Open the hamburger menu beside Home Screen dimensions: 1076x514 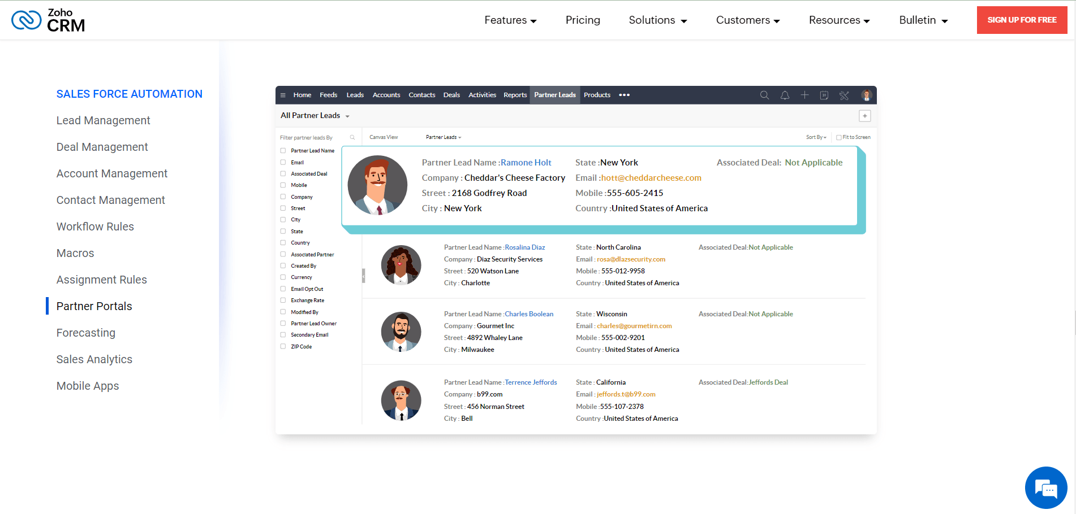[x=283, y=95]
